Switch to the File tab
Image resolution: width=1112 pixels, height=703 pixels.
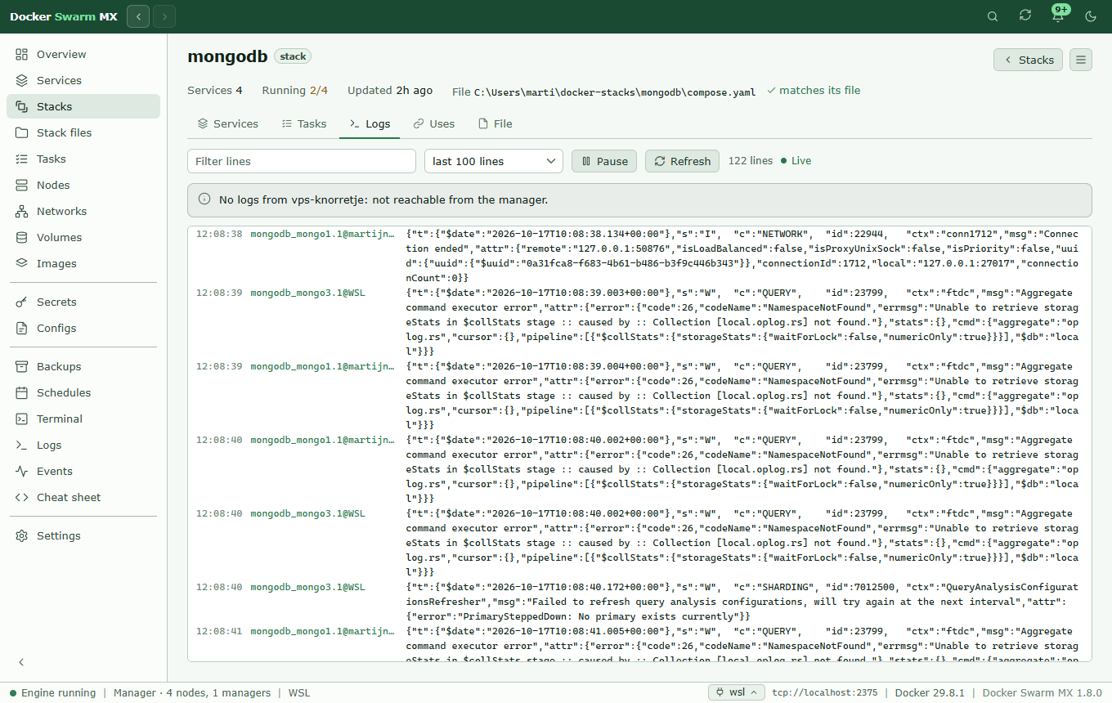click(x=495, y=123)
